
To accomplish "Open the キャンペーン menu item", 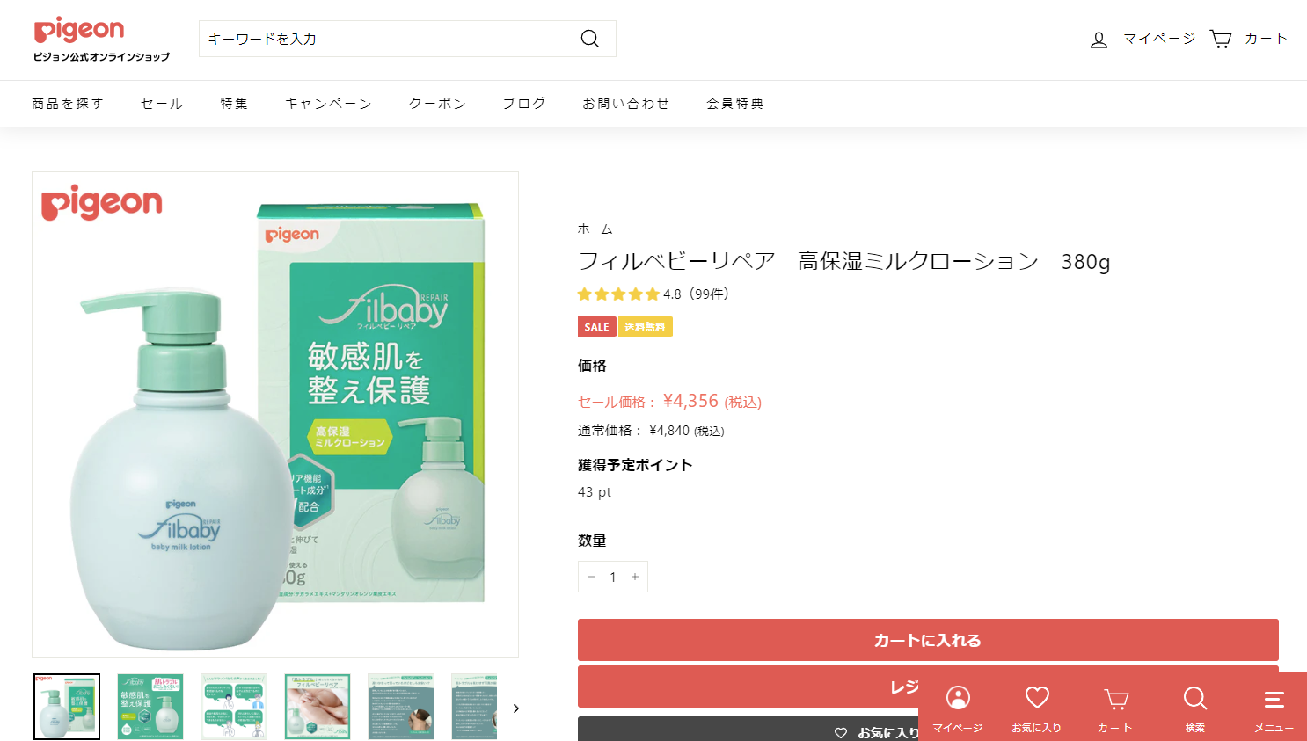I will pos(328,104).
